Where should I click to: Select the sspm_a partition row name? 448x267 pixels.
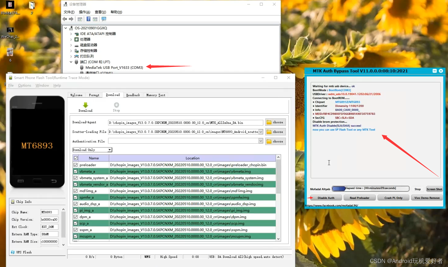(86, 230)
